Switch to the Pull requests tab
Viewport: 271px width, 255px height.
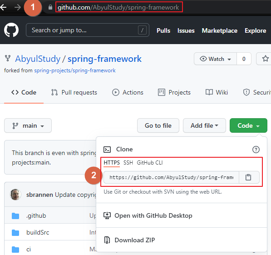point(74,92)
